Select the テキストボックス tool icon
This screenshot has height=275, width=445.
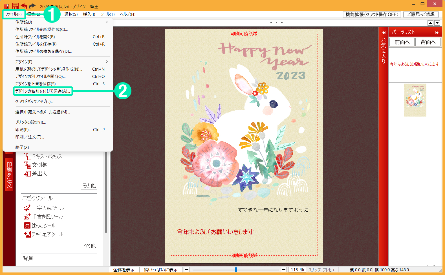click(27, 156)
